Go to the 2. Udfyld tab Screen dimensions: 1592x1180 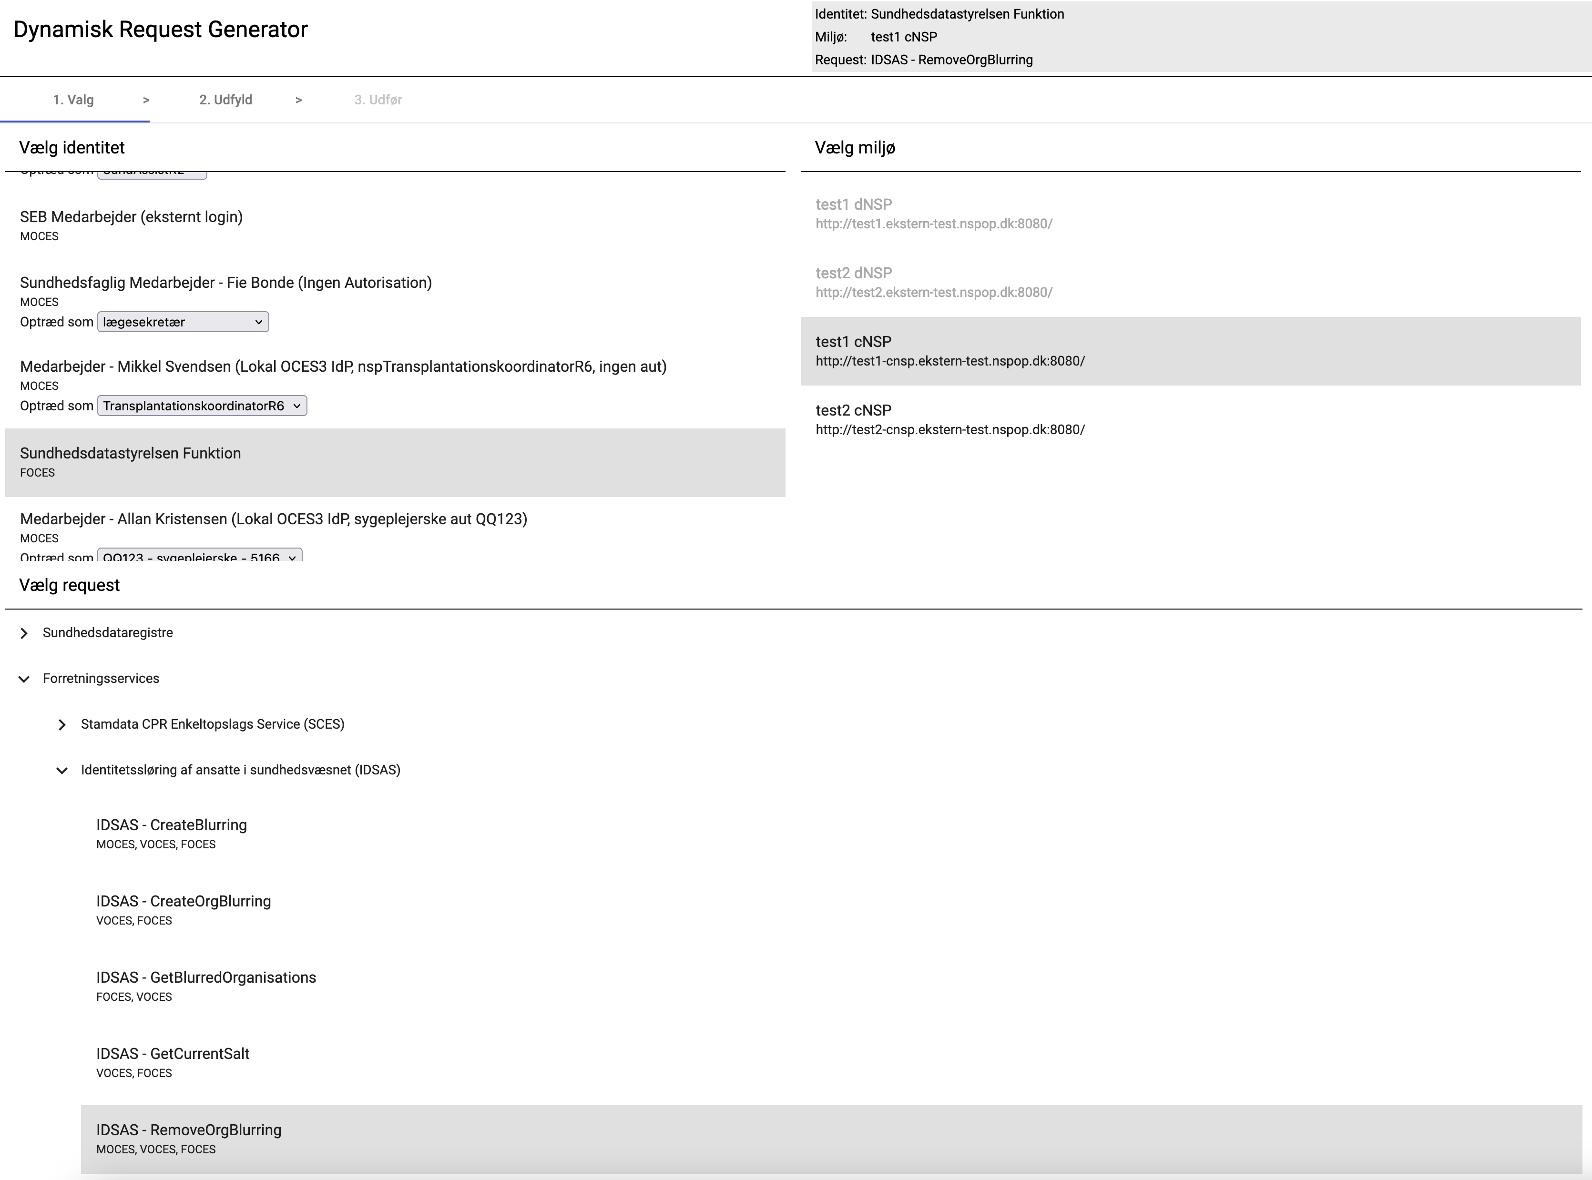click(x=226, y=100)
